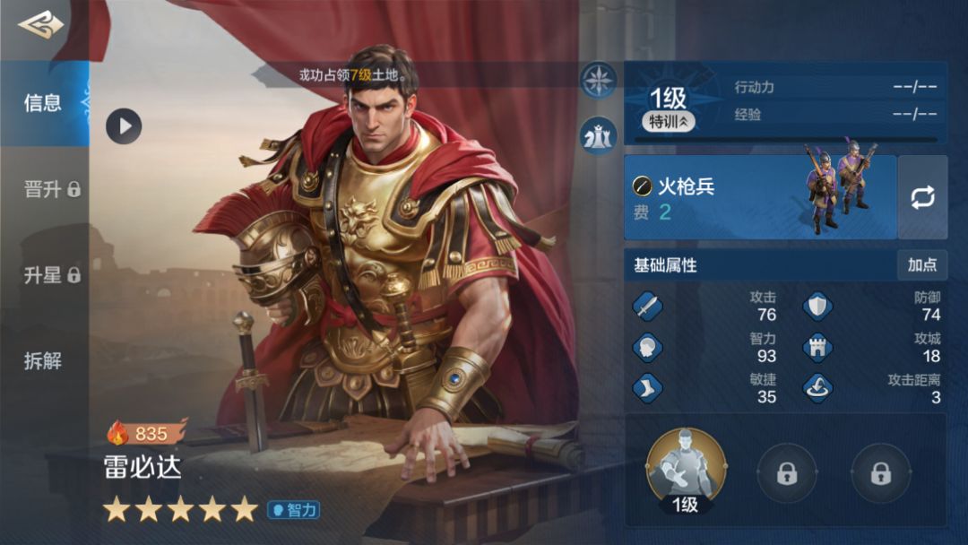Select the attack range attribute icon

point(817,388)
